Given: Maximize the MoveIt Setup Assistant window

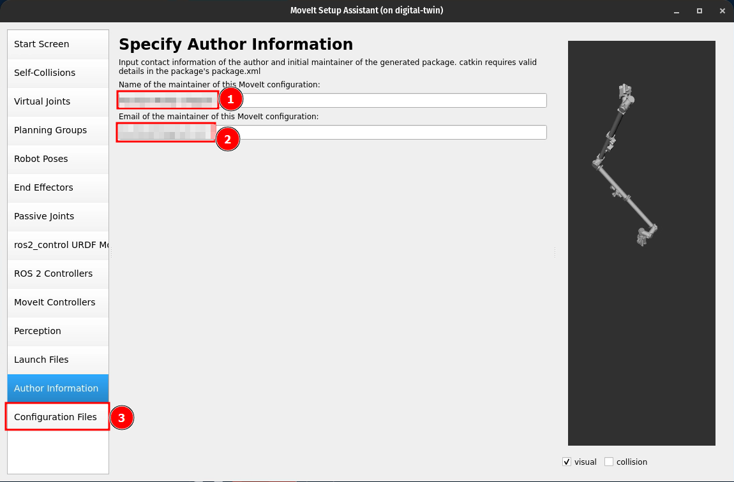Looking at the screenshot, I should coord(700,11).
